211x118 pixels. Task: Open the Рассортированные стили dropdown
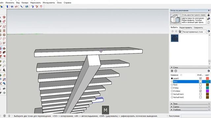(x=194, y=32)
